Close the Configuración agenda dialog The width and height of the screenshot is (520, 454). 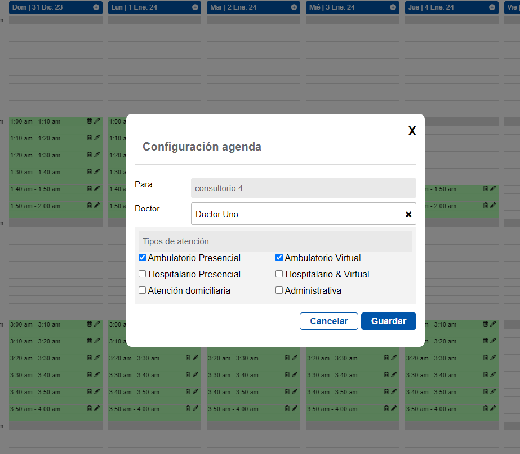412,130
